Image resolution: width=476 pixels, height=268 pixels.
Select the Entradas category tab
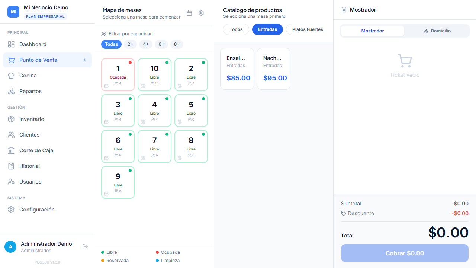click(x=267, y=29)
